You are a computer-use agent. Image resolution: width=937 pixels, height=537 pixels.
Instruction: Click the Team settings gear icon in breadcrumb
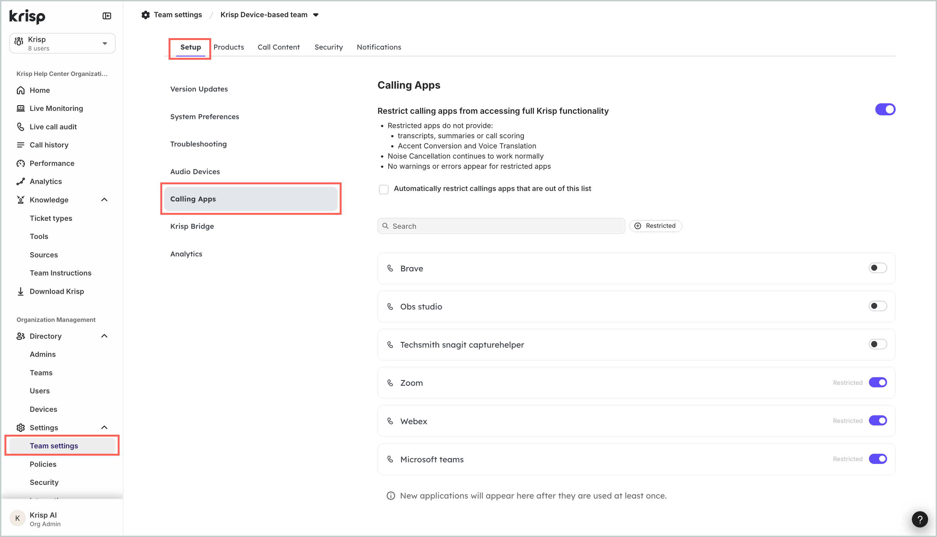point(146,15)
